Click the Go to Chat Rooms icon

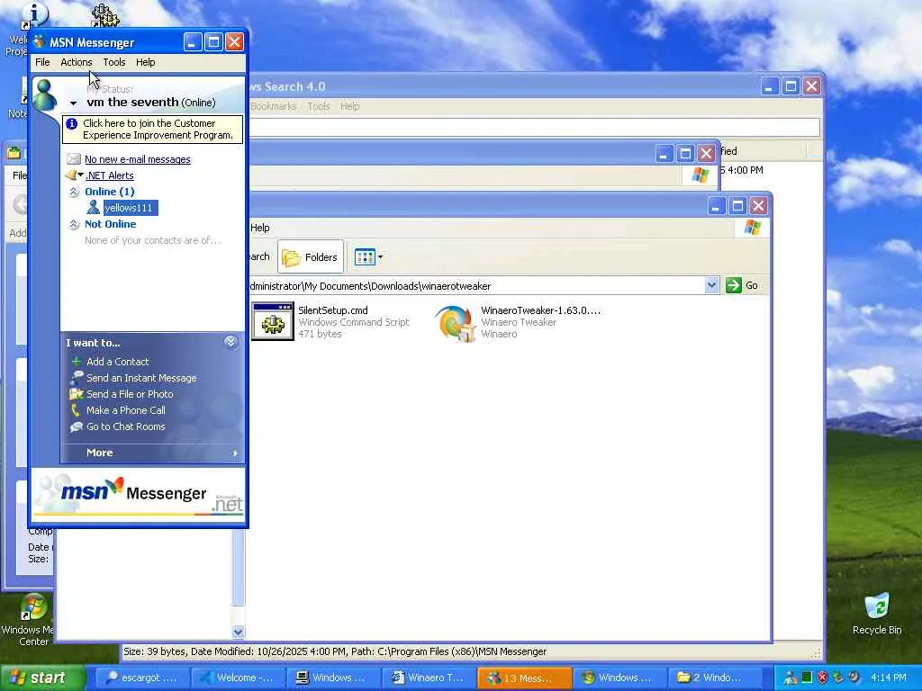tap(76, 426)
